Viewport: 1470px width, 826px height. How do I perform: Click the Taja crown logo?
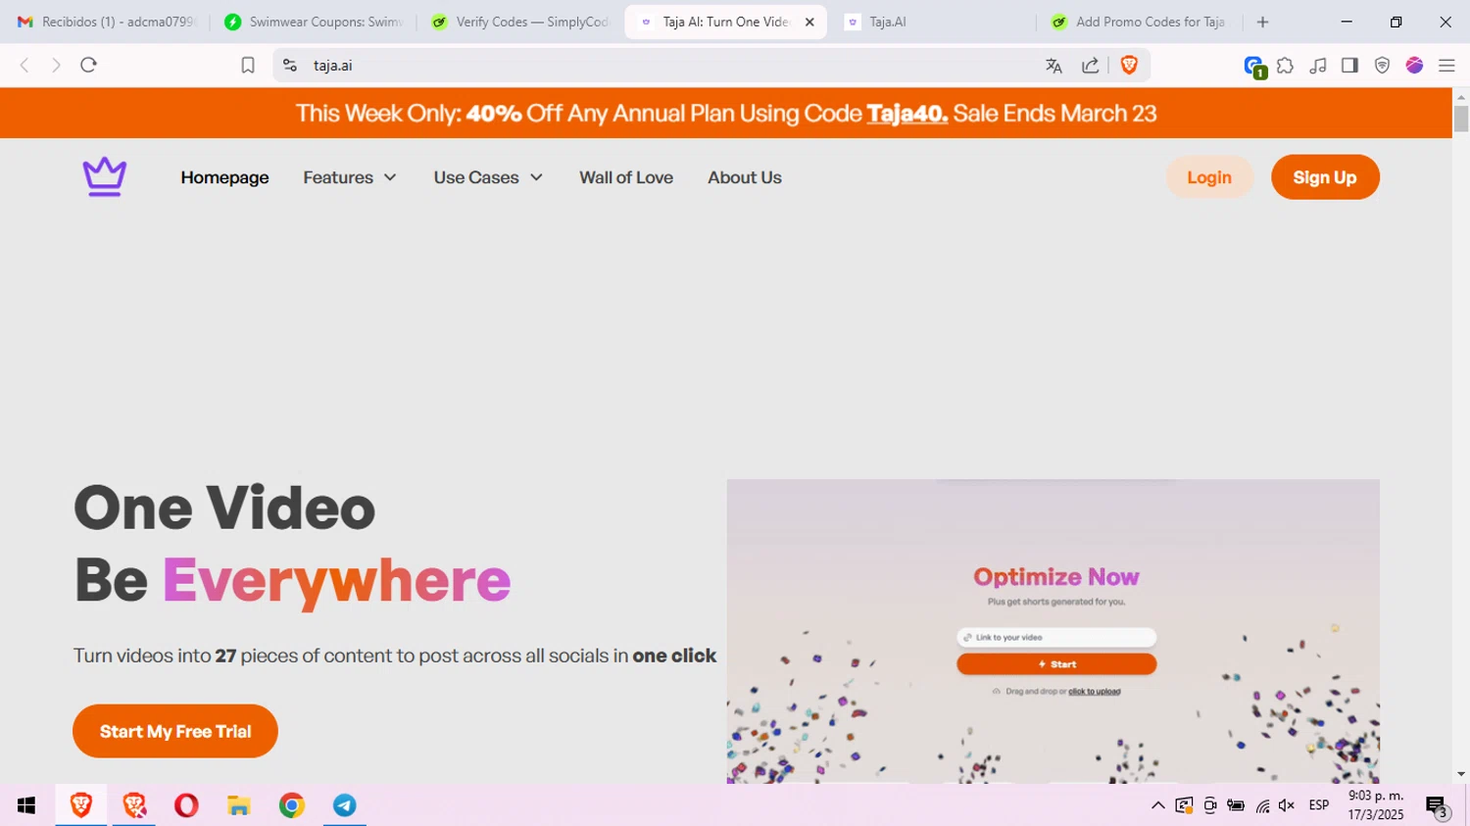tap(104, 177)
